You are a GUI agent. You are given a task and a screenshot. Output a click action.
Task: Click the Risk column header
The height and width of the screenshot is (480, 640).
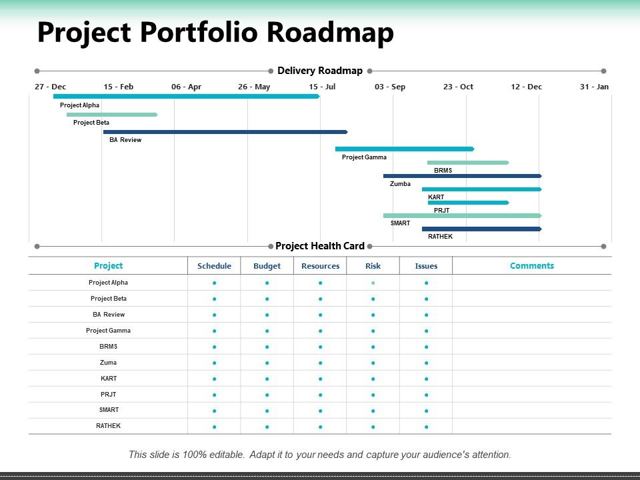click(x=373, y=266)
